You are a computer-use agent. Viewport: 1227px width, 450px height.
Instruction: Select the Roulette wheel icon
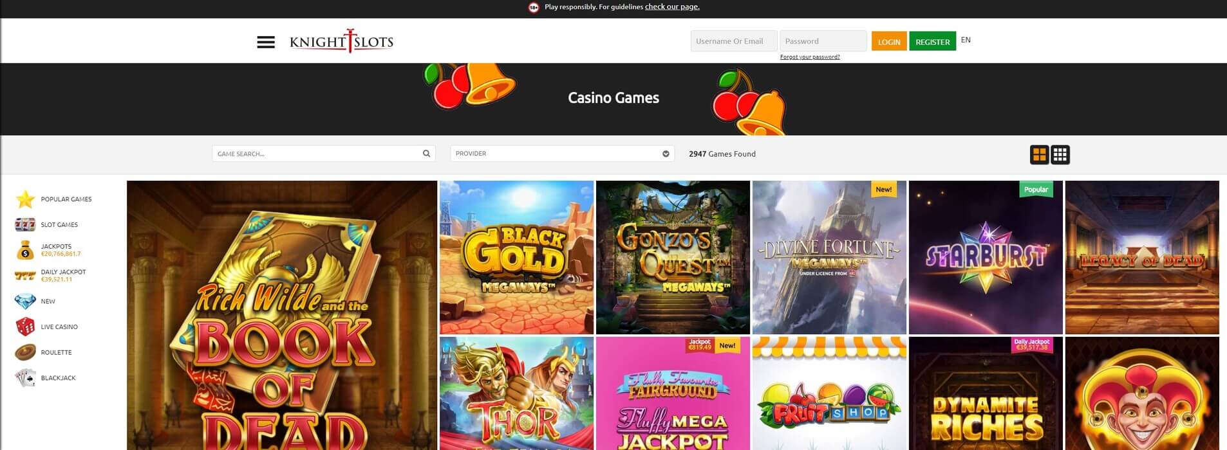(x=25, y=352)
